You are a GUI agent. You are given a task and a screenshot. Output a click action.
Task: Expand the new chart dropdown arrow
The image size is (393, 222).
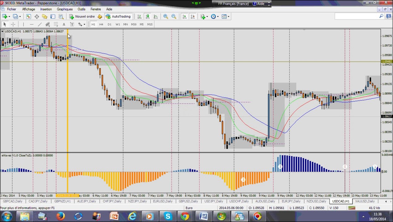tap(9, 16)
